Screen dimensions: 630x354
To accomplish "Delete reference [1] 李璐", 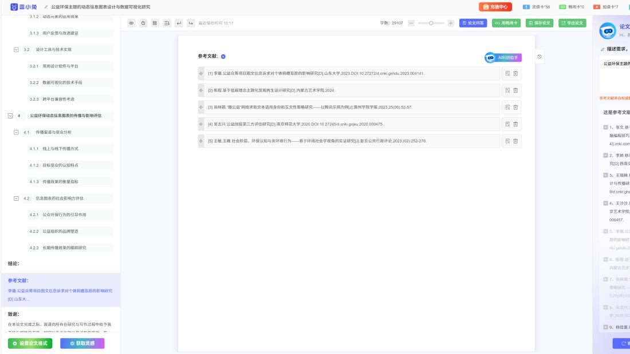I will [515, 73].
